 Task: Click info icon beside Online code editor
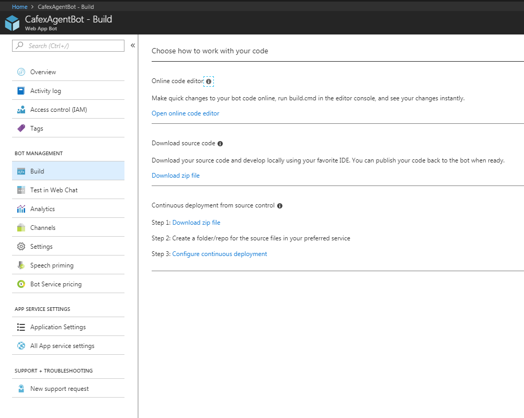coord(209,82)
